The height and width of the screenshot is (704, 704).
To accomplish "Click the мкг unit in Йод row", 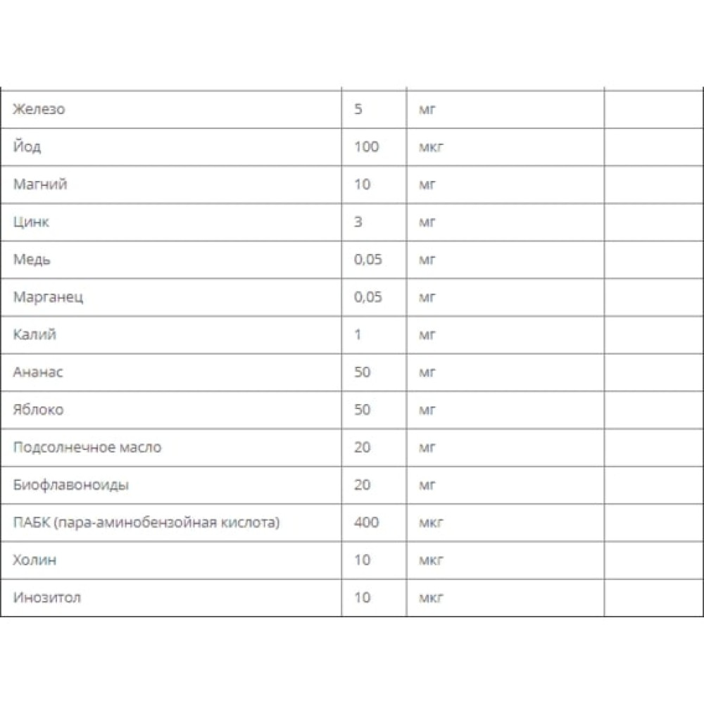I will click(x=431, y=147).
